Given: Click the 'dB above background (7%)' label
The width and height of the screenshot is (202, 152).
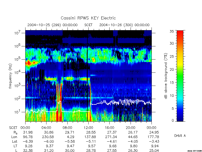Looking at the screenshot, I should (x=166, y=76).
